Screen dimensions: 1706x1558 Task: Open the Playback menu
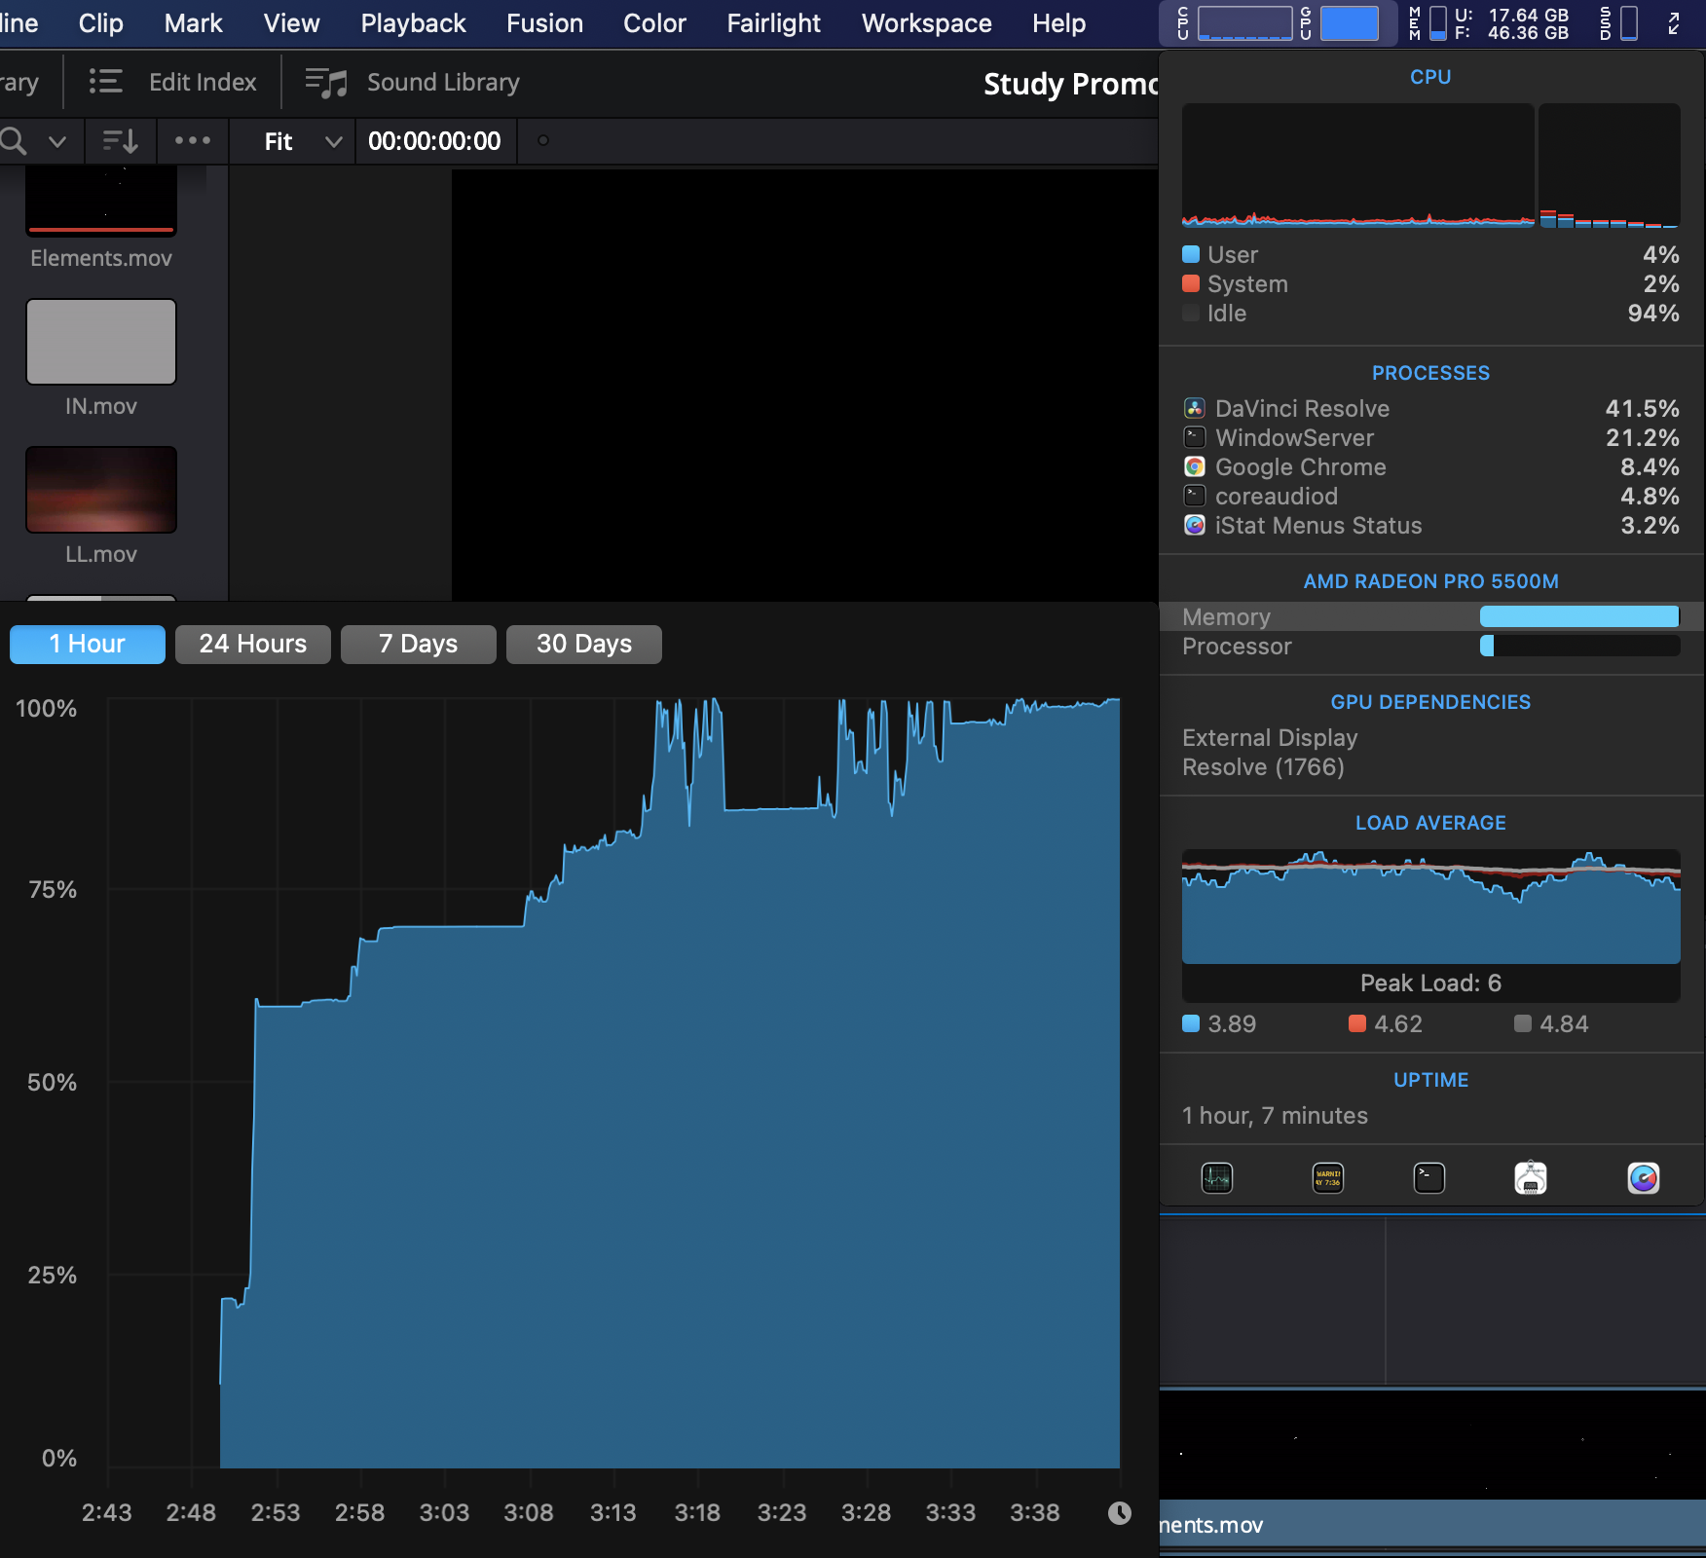coord(413,23)
